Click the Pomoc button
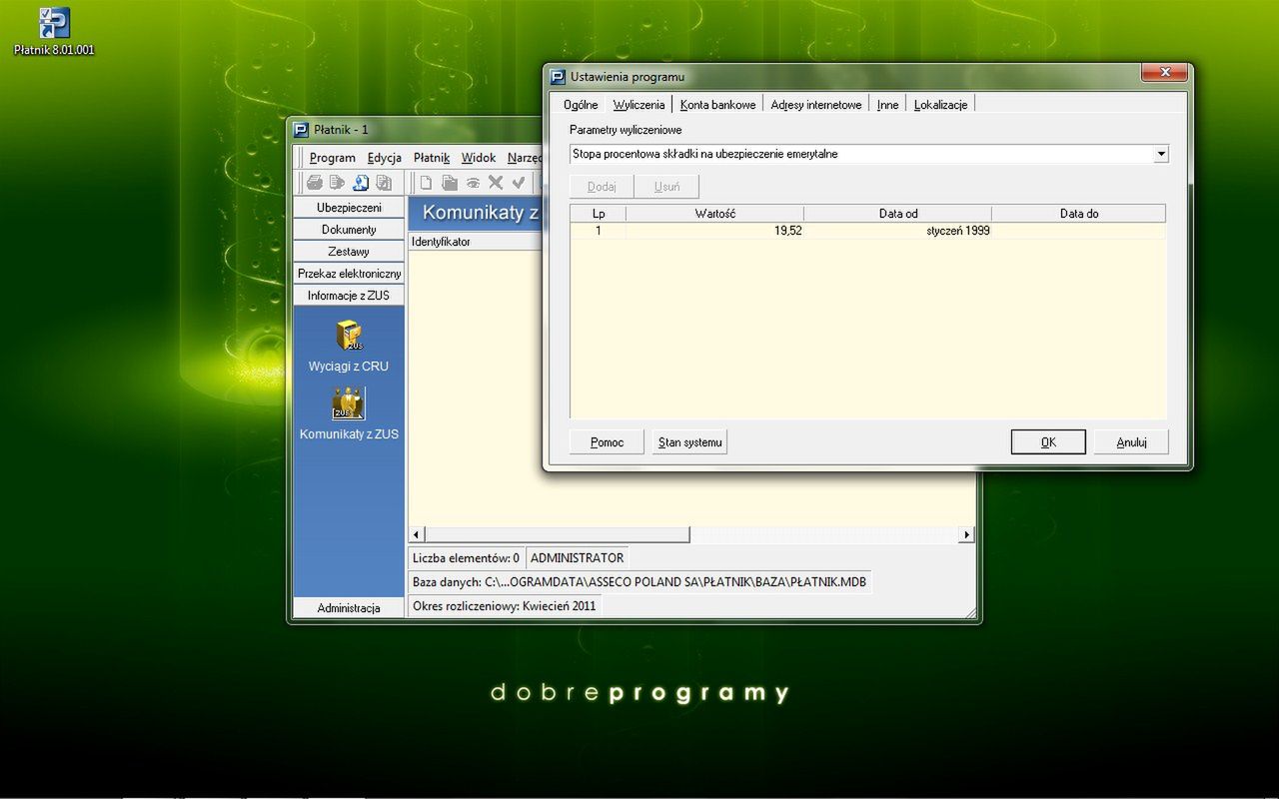This screenshot has height=799, width=1279. click(x=607, y=442)
